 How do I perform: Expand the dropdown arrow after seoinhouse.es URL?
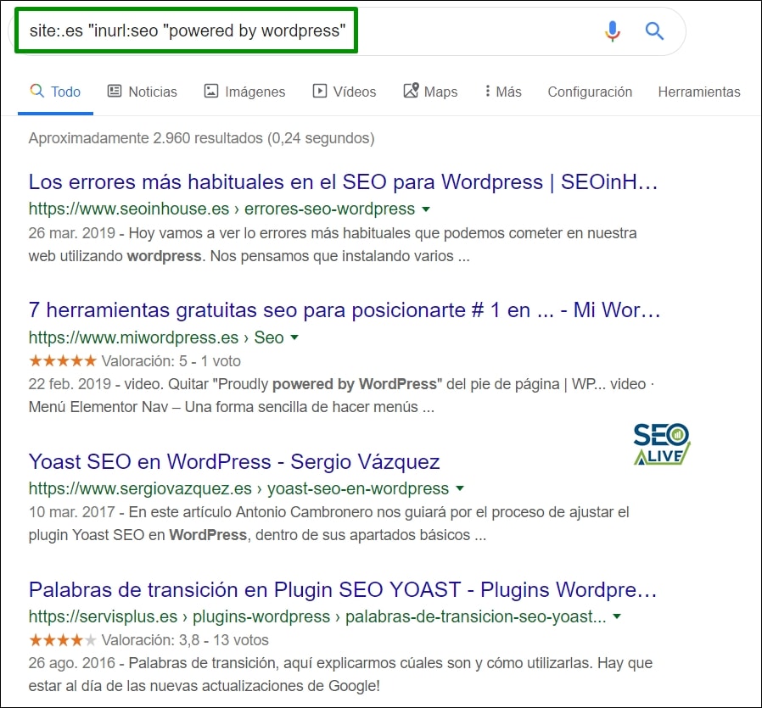coord(425,209)
